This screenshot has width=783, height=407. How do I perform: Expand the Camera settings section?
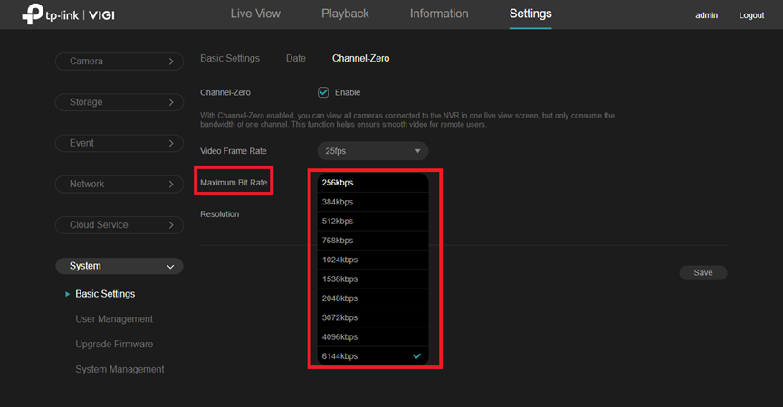pos(119,62)
